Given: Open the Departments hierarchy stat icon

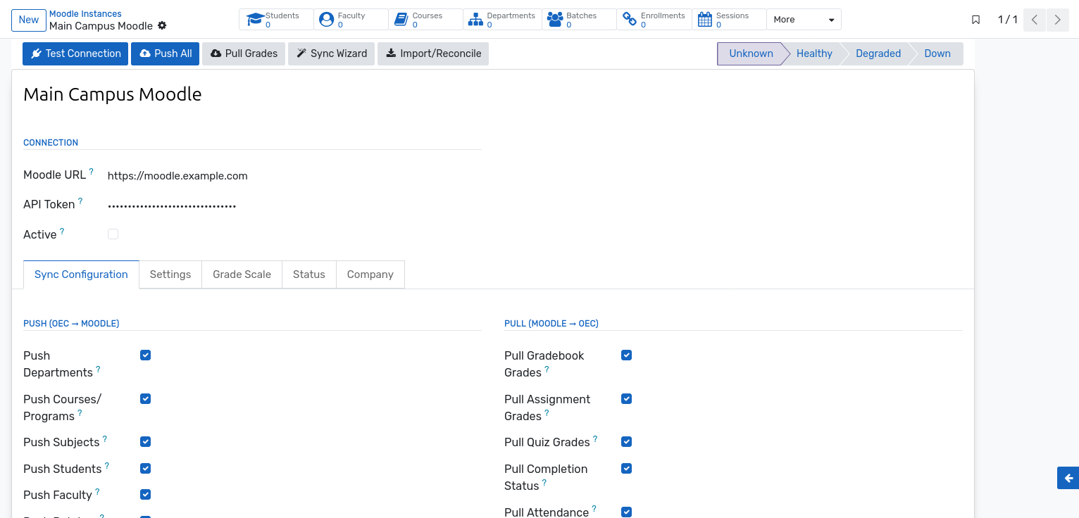Looking at the screenshot, I should point(476,20).
